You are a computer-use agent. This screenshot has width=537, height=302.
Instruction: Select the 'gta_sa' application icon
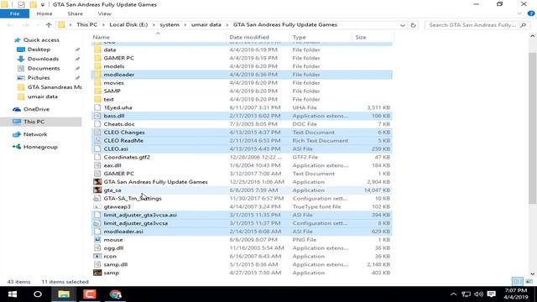97,190
